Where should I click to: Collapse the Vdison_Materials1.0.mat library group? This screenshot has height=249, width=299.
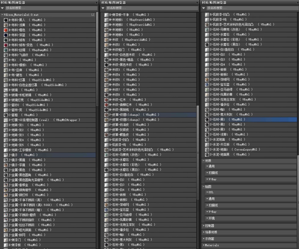click(2, 15)
